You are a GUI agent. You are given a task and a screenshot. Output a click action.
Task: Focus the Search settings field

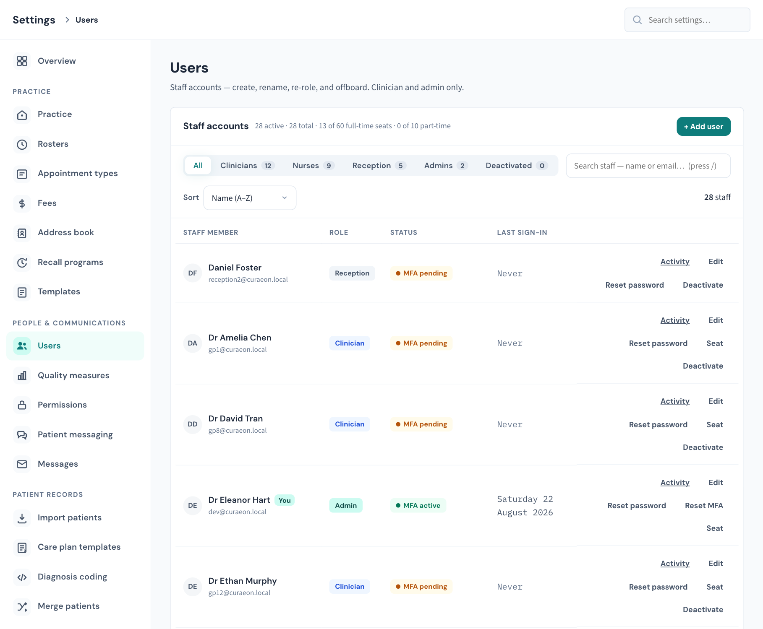click(687, 20)
